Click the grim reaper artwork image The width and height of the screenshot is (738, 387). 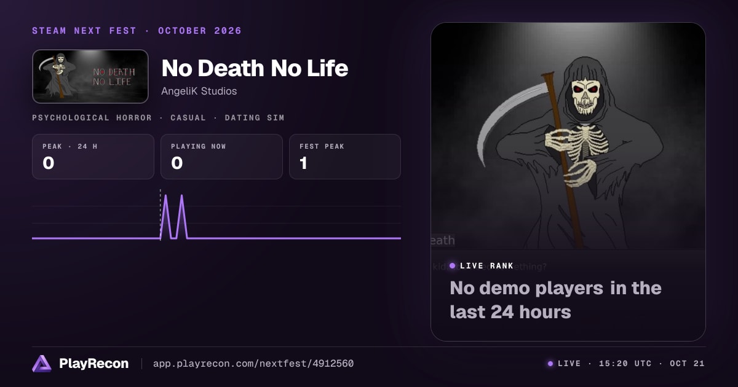click(x=568, y=136)
